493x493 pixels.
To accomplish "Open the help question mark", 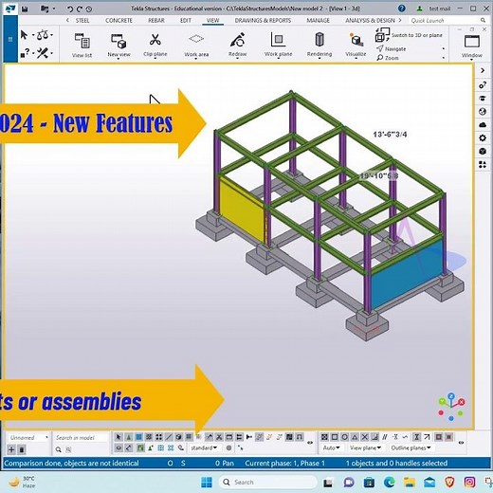I will click(x=401, y=9).
